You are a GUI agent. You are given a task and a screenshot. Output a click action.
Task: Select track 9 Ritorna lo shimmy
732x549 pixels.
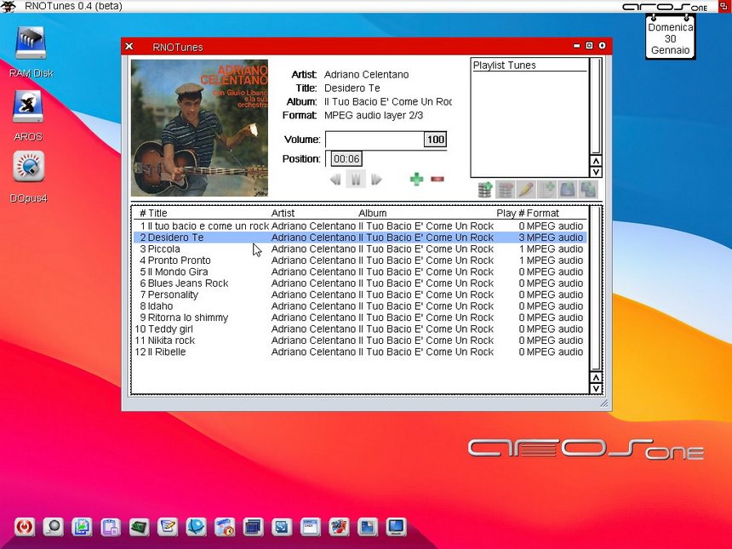360,317
